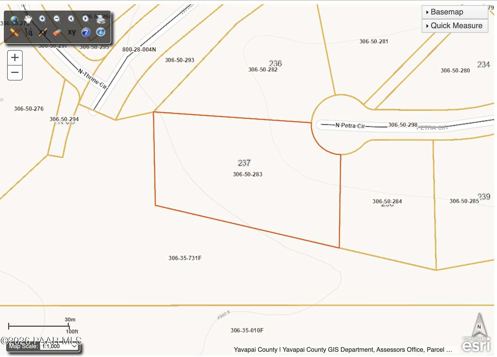497x357 pixels.
Task: Zoom in with the plus button
Action: tap(15, 58)
